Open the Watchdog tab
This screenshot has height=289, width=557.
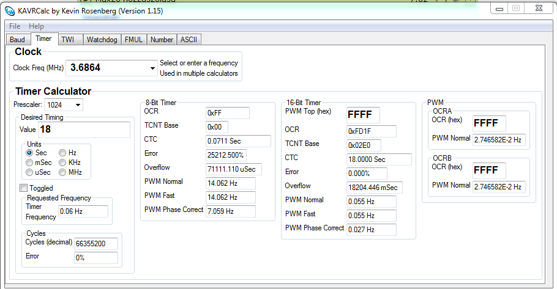[x=101, y=40]
